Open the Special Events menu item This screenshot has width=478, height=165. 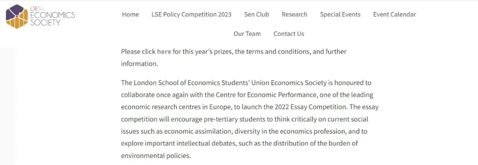[x=340, y=14]
